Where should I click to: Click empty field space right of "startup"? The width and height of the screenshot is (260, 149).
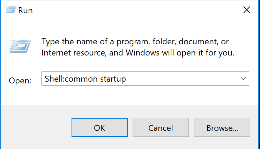click(181, 79)
